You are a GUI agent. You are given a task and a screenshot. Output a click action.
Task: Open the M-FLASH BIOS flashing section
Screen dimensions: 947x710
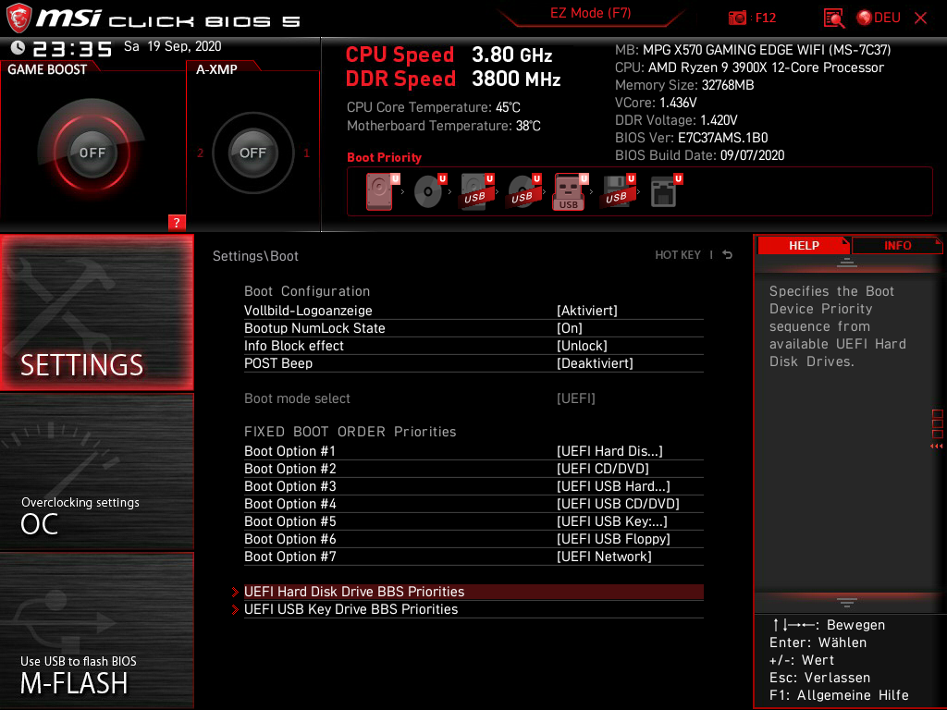tap(96, 630)
